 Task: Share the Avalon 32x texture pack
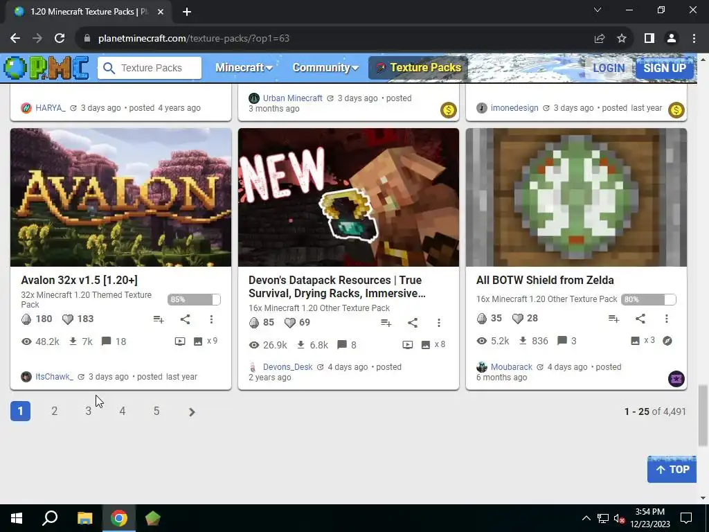(185, 319)
